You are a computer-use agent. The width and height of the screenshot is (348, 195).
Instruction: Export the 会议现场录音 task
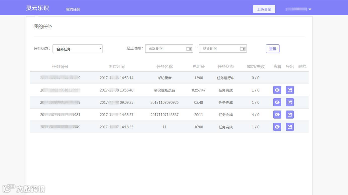[290, 90]
